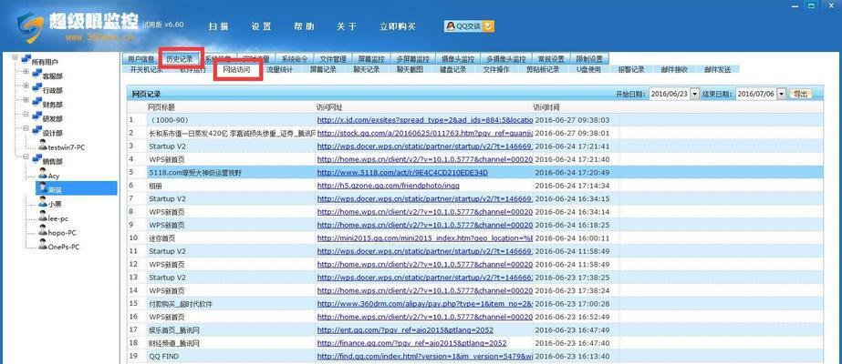The image size is (842, 364).
Task: Click the 客服部 department icon
Action: [37, 74]
